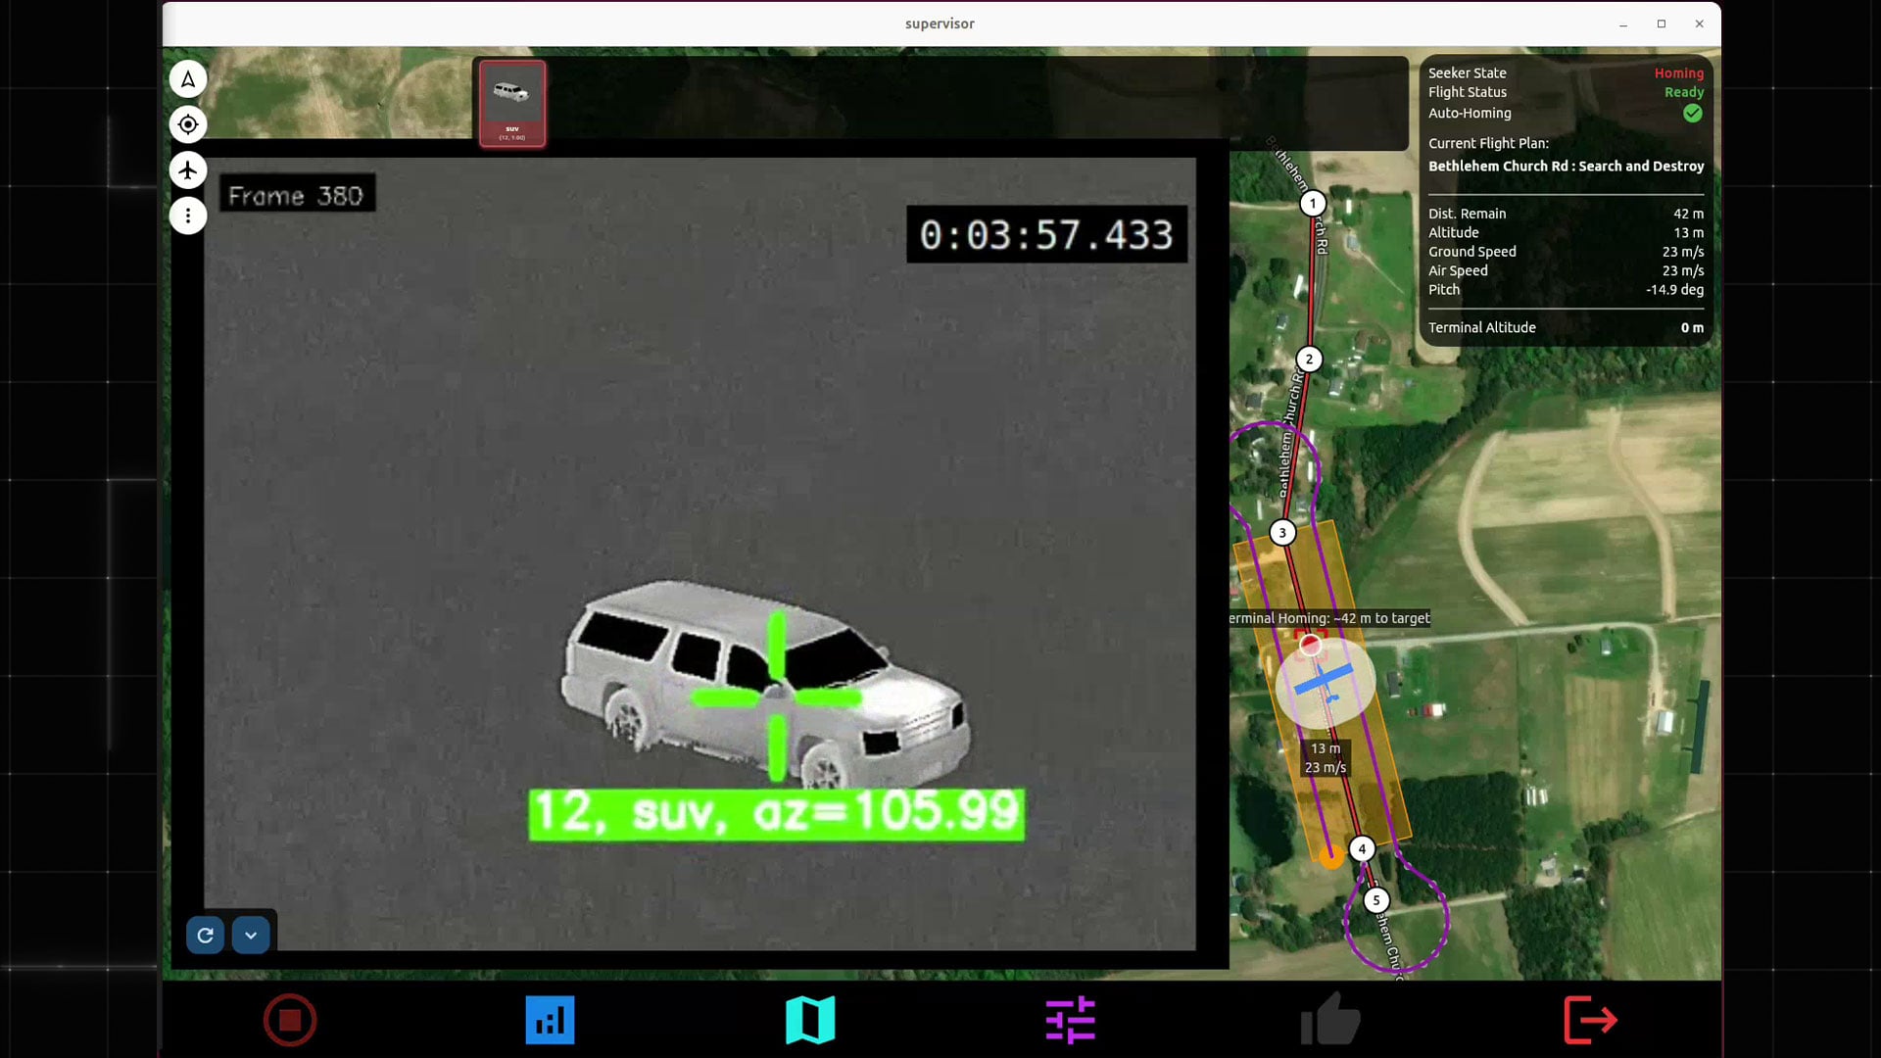Click the airplane follow-aircraft icon
Image resolution: width=1881 pixels, height=1058 pixels.
click(188, 170)
